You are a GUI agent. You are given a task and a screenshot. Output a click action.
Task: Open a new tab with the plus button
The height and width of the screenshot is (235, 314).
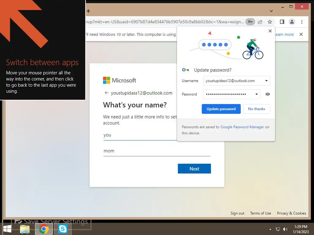pyautogui.click(x=88, y=11)
